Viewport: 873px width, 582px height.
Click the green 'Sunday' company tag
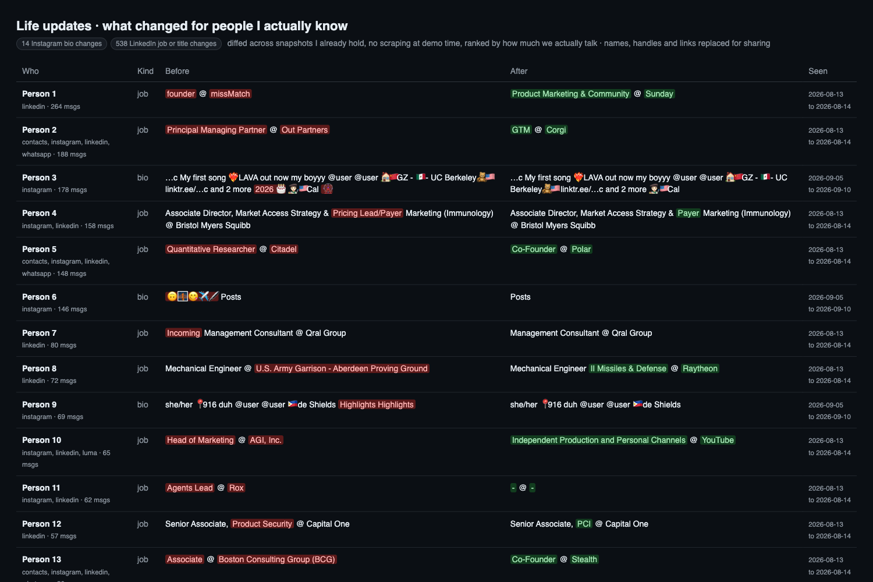(659, 94)
